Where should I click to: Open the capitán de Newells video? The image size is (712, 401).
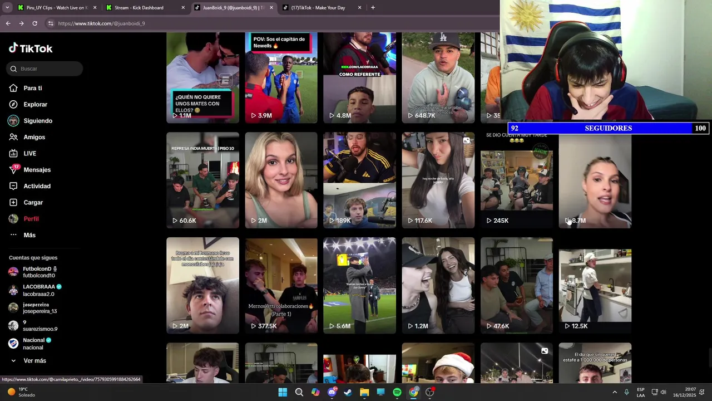(281, 77)
